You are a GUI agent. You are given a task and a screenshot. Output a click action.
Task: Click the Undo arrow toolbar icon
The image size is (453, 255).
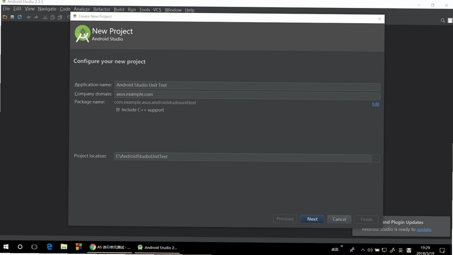[29, 18]
